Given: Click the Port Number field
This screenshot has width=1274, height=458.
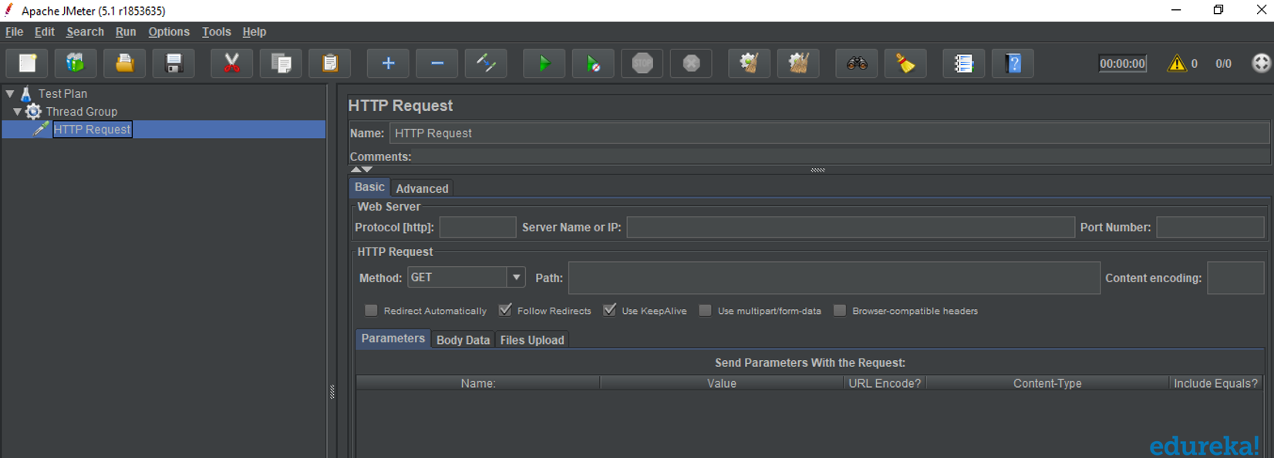Looking at the screenshot, I should tap(1210, 227).
